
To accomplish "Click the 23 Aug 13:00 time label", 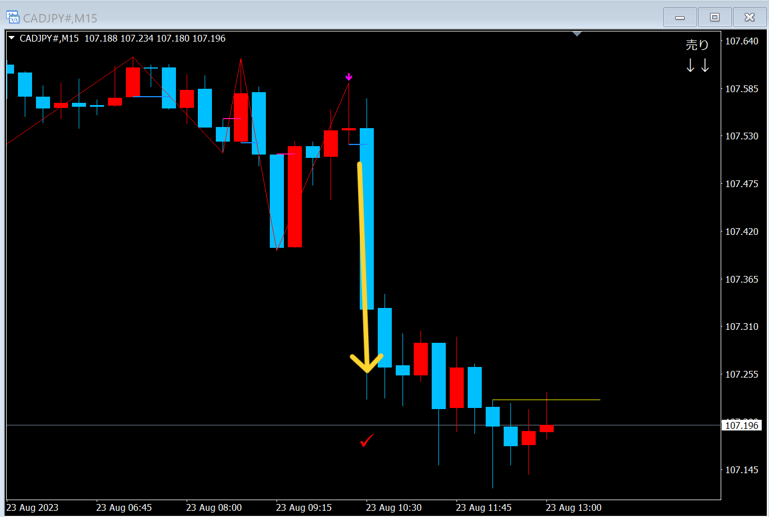I will (x=573, y=507).
